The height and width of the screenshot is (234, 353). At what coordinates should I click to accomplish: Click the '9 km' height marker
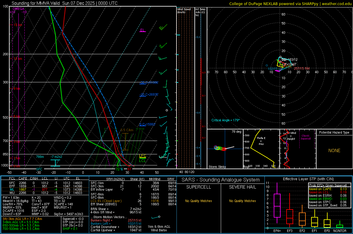pyautogui.click(x=17, y=89)
